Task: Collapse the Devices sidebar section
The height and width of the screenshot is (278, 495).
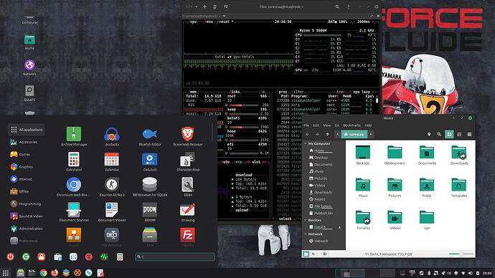Action: [x=306, y=220]
